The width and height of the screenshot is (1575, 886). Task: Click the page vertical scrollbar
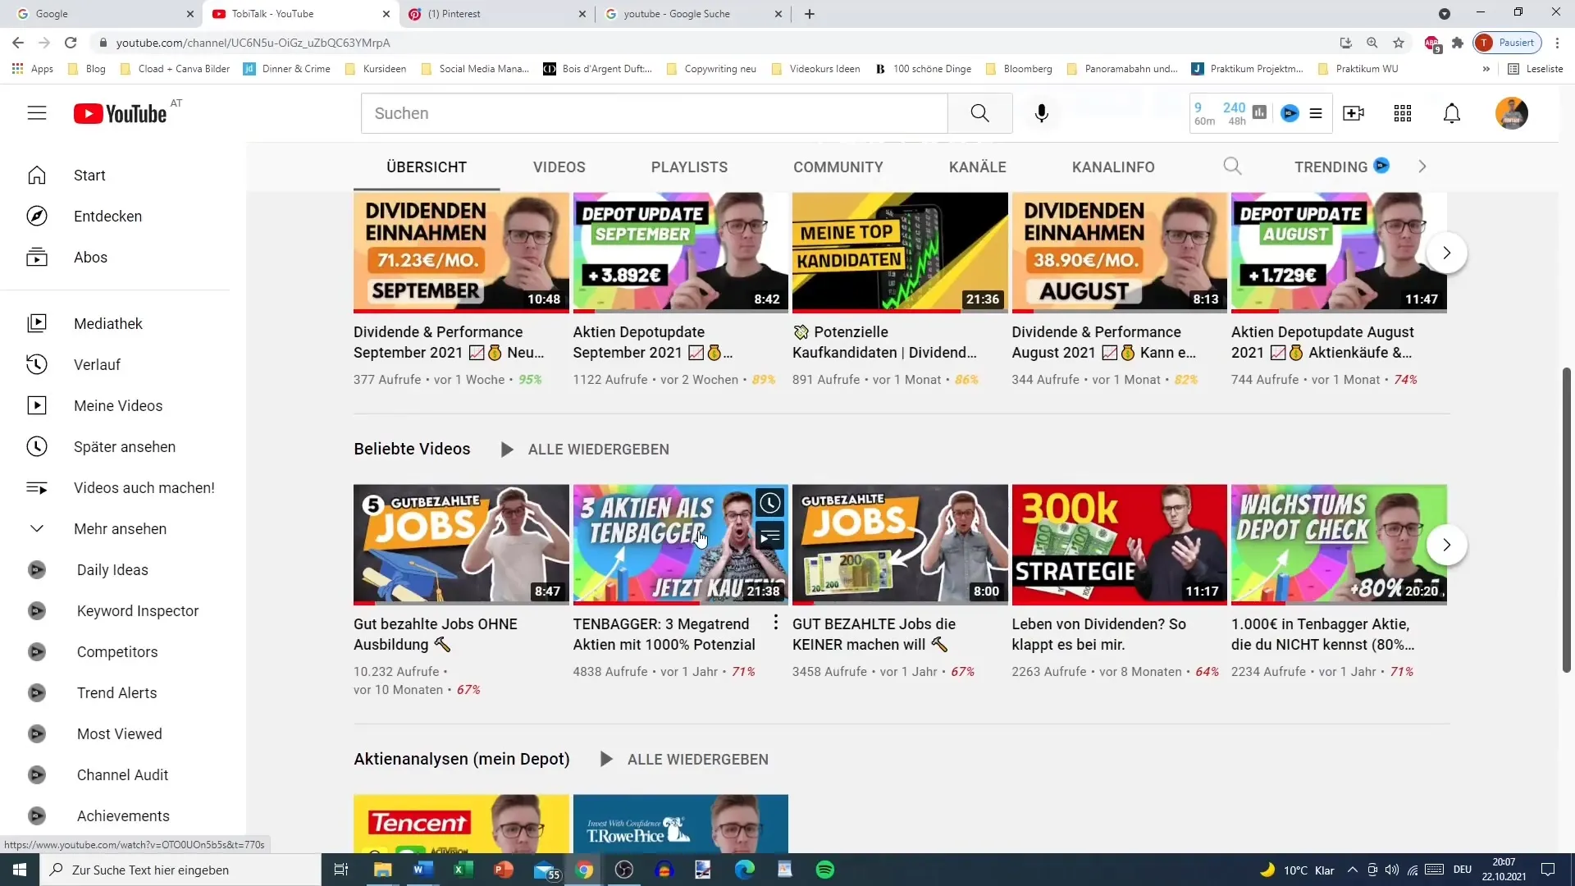(1566, 520)
